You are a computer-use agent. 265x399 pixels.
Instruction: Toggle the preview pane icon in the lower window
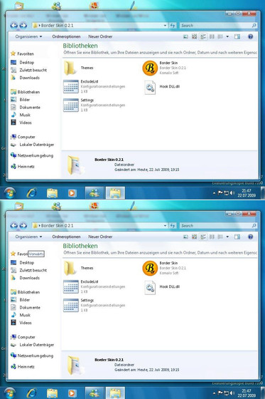coord(237,237)
